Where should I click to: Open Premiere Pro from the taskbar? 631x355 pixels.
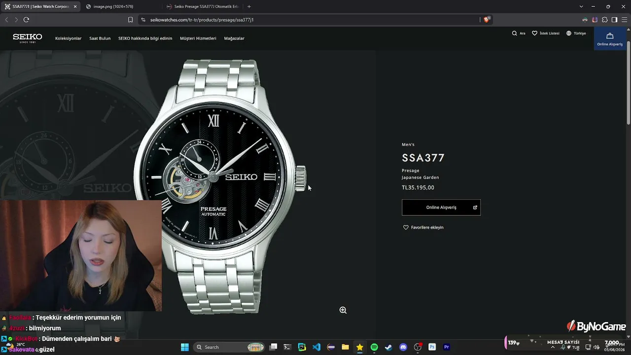[447, 347]
